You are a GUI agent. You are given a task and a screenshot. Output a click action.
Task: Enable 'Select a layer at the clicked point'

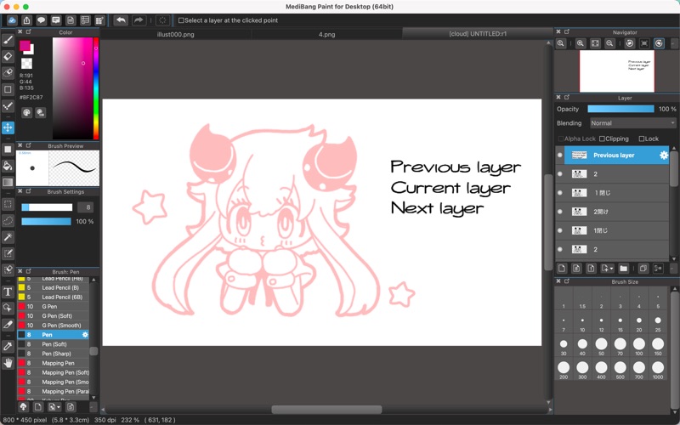(181, 20)
